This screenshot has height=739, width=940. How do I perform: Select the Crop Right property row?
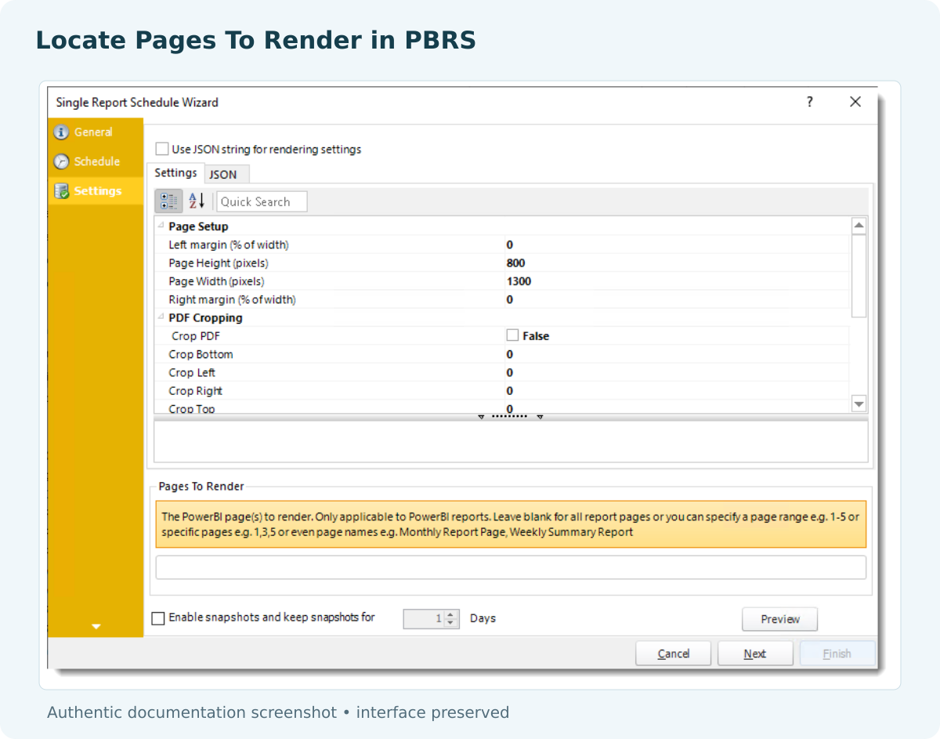[502, 391]
